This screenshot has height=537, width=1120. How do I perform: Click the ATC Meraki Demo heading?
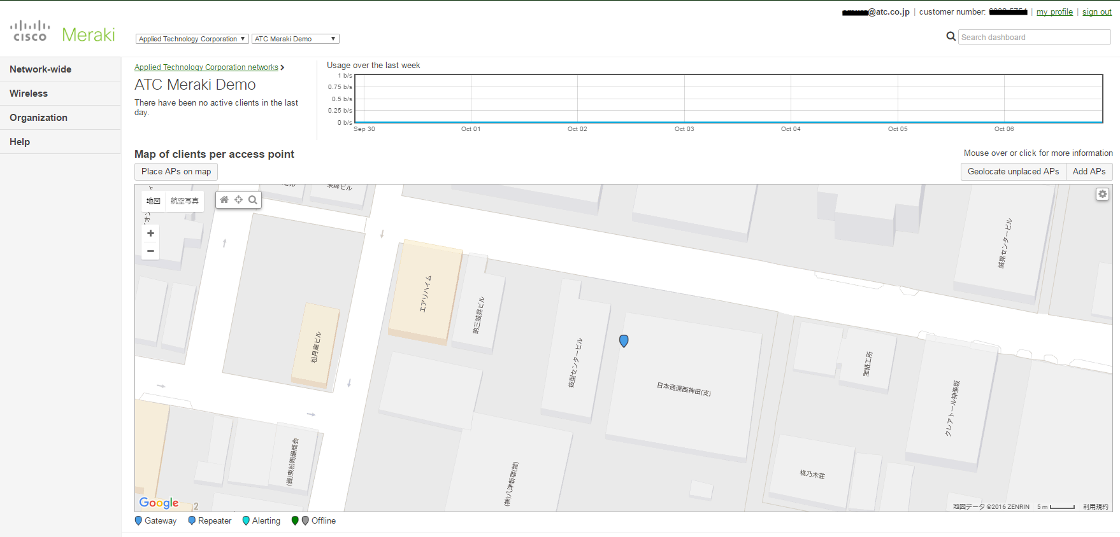tap(195, 85)
